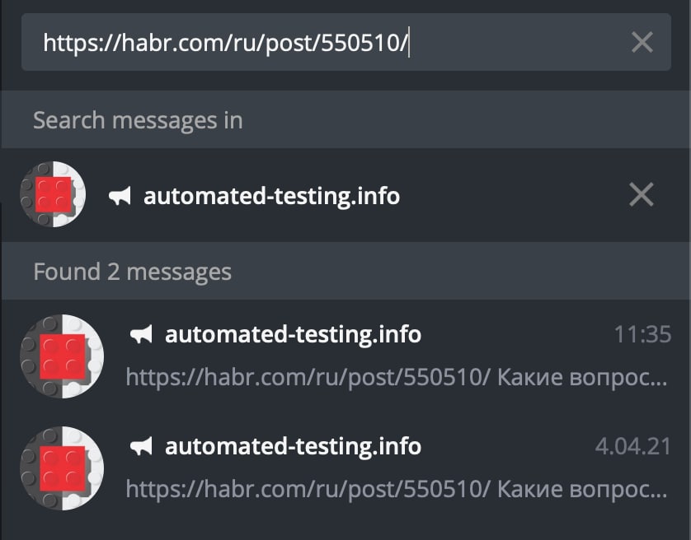This screenshot has height=540, width=691.
Task: Click the channel title in the 4.04.21 result
Action: [x=293, y=446]
